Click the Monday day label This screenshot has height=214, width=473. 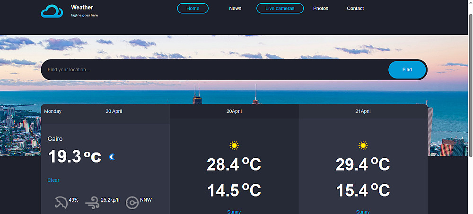(53, 111)
